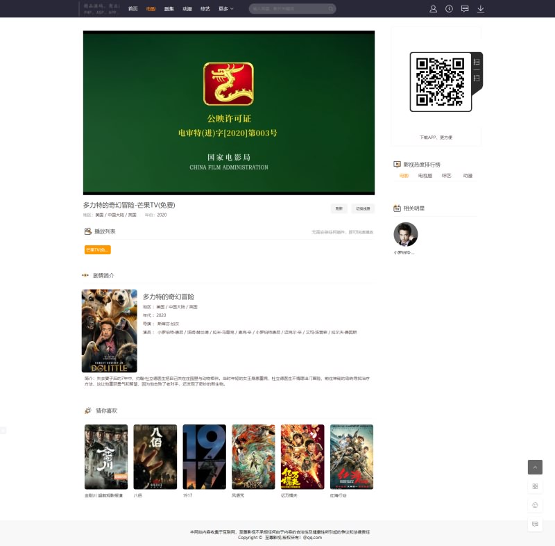Select 动漫 tab in ranking list
Image resolution: width=555 pixels, height=546 pixels.
tap(468, 176)
